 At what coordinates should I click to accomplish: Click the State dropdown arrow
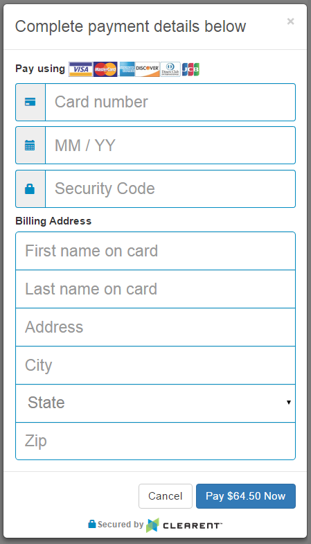[x=288, y=403]
